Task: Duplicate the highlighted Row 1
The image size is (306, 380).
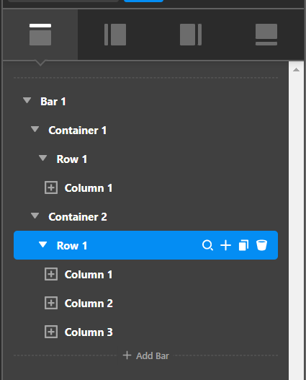Action: coord(243,245)
